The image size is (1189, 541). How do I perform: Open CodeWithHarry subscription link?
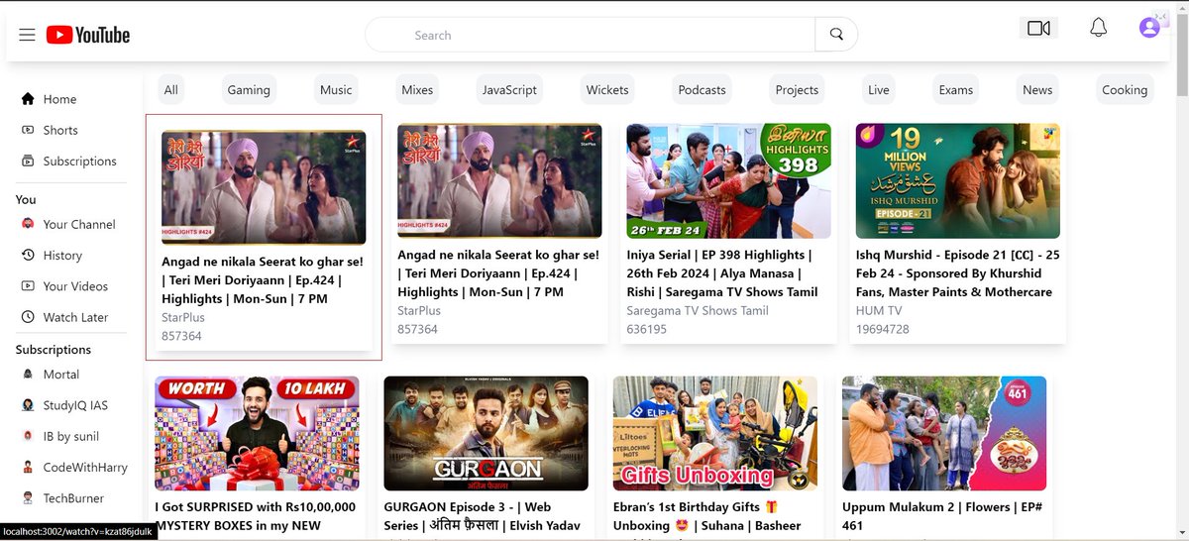point(85,467)
